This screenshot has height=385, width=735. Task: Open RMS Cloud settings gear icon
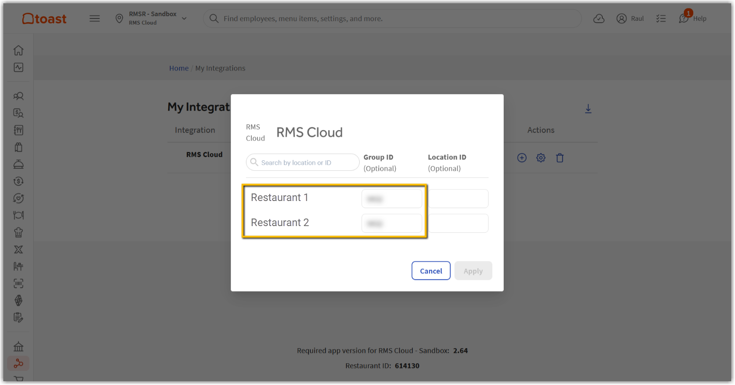pyautogui.click(x=541, y=158)
